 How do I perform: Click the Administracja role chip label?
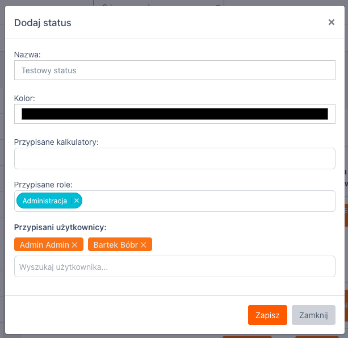pyautogui.click(x=45, y=201)
